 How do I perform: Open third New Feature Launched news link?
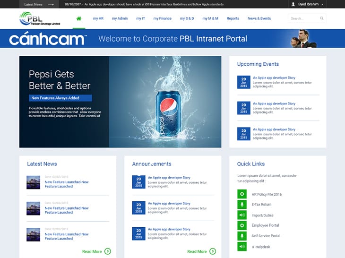[67, 236]
